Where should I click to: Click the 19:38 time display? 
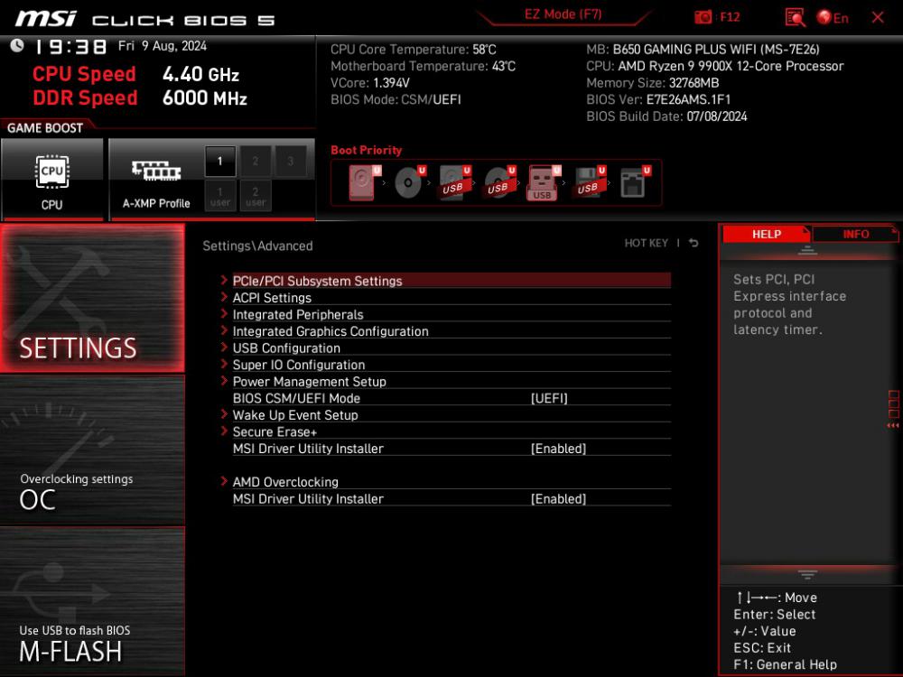pyautogui.click(x=70, y=47)
